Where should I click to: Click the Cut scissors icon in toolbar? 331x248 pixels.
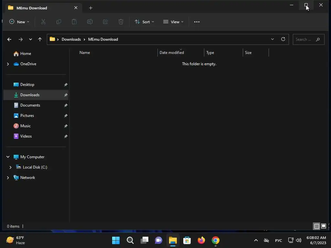[43, 22]
